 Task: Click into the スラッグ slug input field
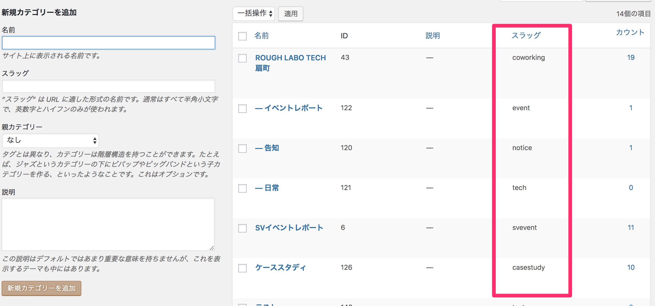point(109,86)
